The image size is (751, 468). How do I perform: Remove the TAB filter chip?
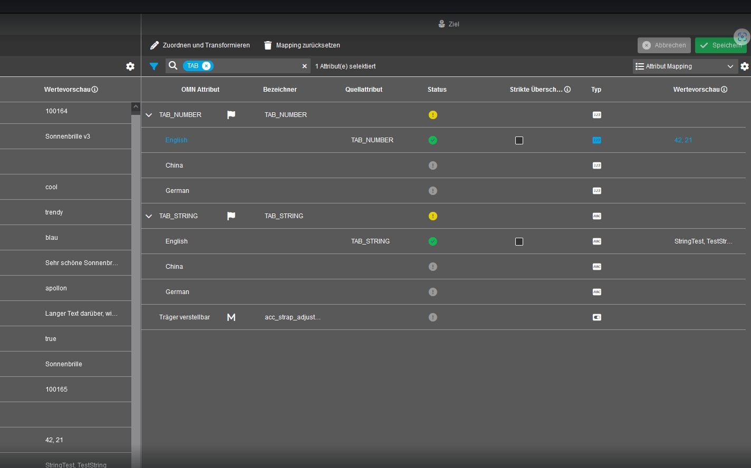[206, 66]
